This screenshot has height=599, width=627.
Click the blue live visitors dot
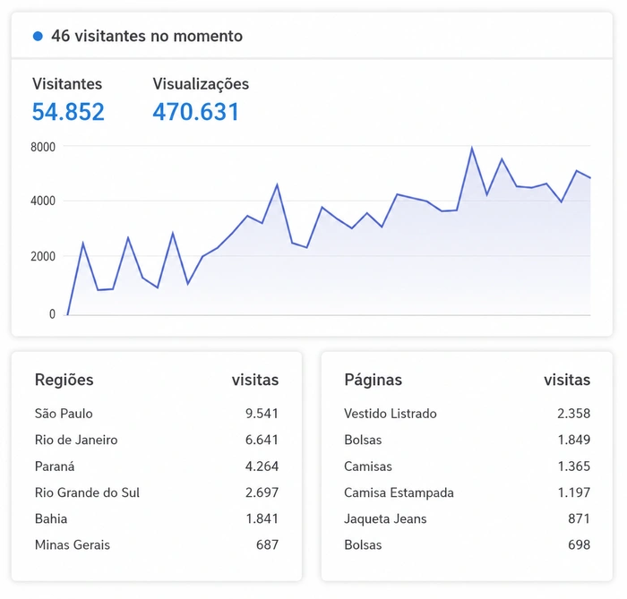[38, 37]
